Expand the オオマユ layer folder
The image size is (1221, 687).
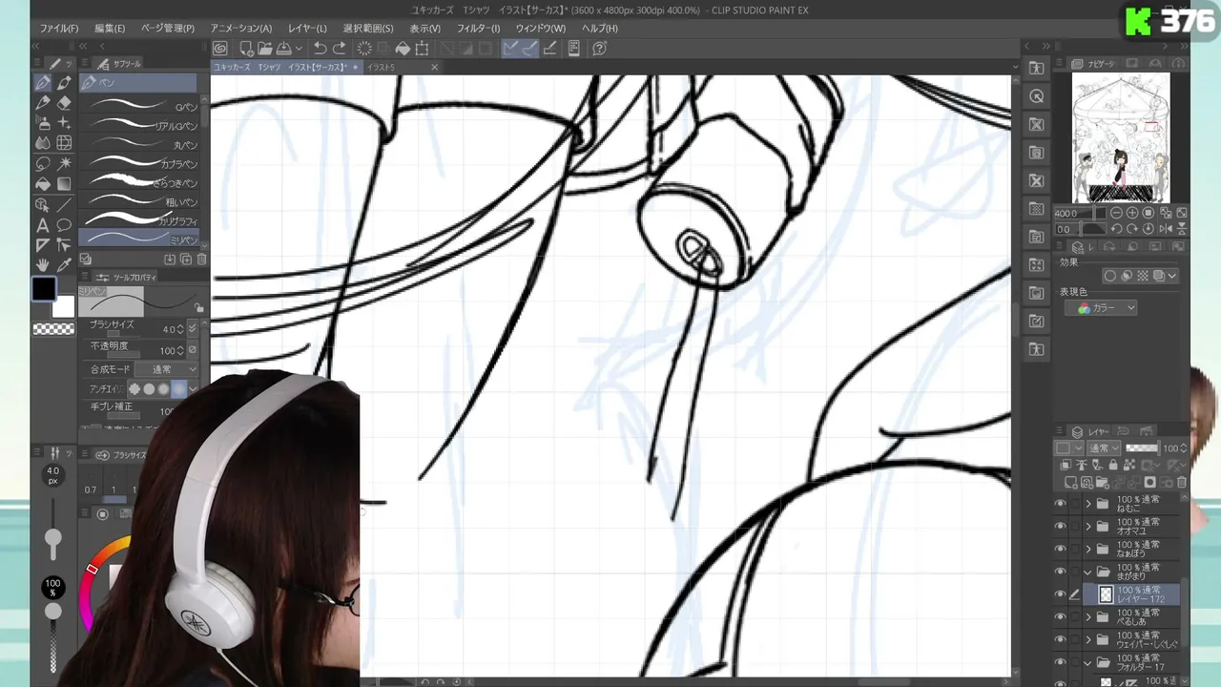(x=1088, y=527)
